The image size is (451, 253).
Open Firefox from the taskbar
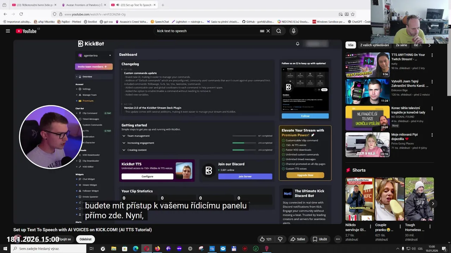tap(157, 249)
